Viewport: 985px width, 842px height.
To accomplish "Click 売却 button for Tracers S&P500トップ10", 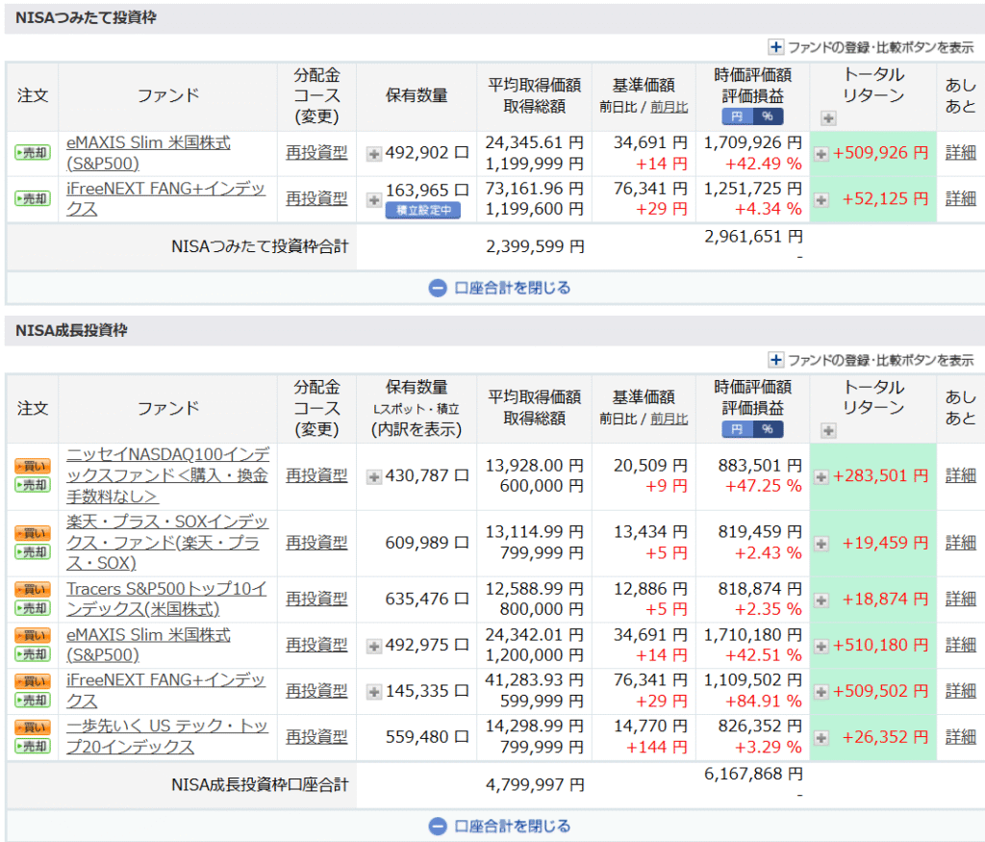I will [x=33, y=608].
